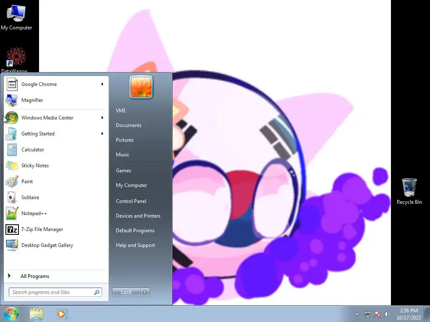Open the Google Chrome icon in Start menu
This screenshot has height=322, width=430.
12,84
